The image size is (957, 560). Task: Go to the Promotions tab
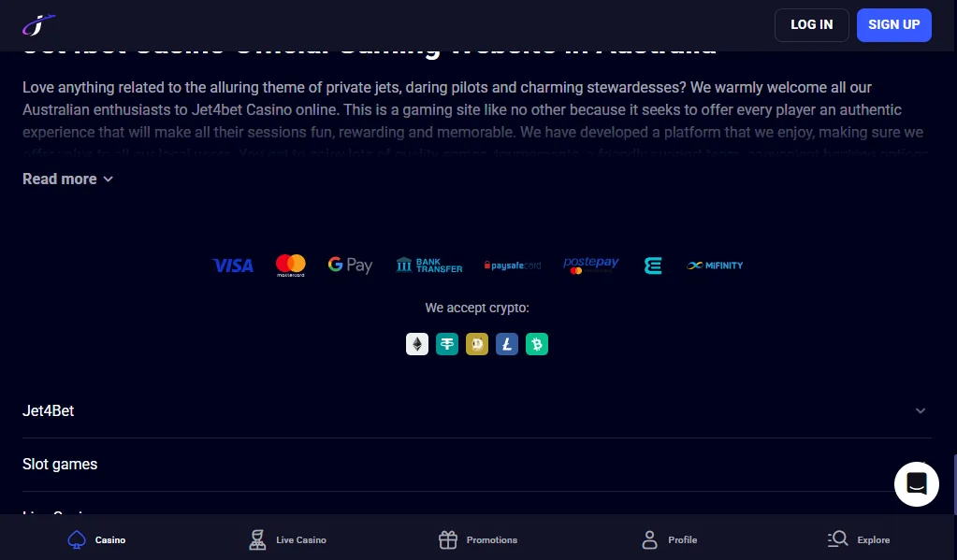click(478, 539)
